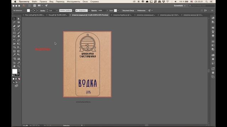
Task: Set paint mode to Gradient
Action: pos(16,79)
